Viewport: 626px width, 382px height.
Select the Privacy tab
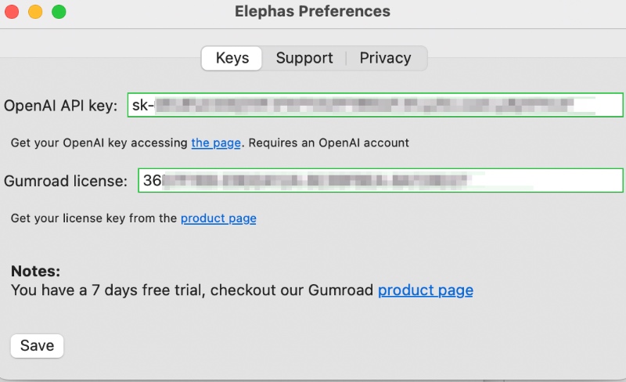click(385, 59)
